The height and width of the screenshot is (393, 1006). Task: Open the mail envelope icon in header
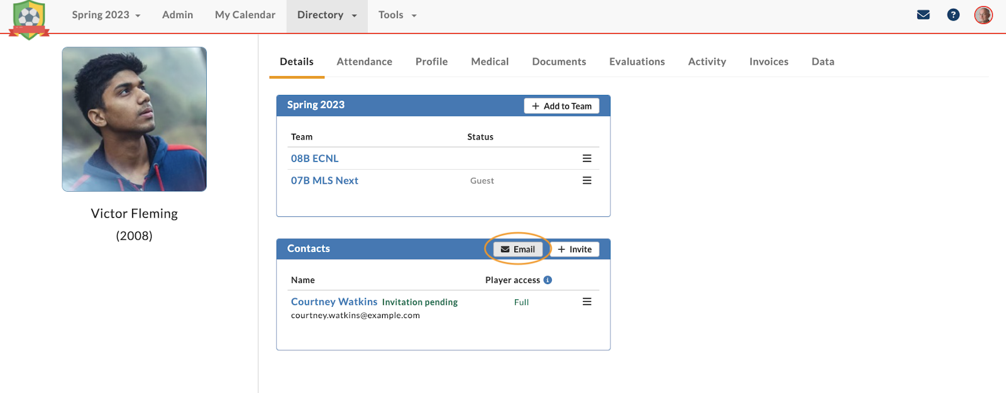pos(923,15)
